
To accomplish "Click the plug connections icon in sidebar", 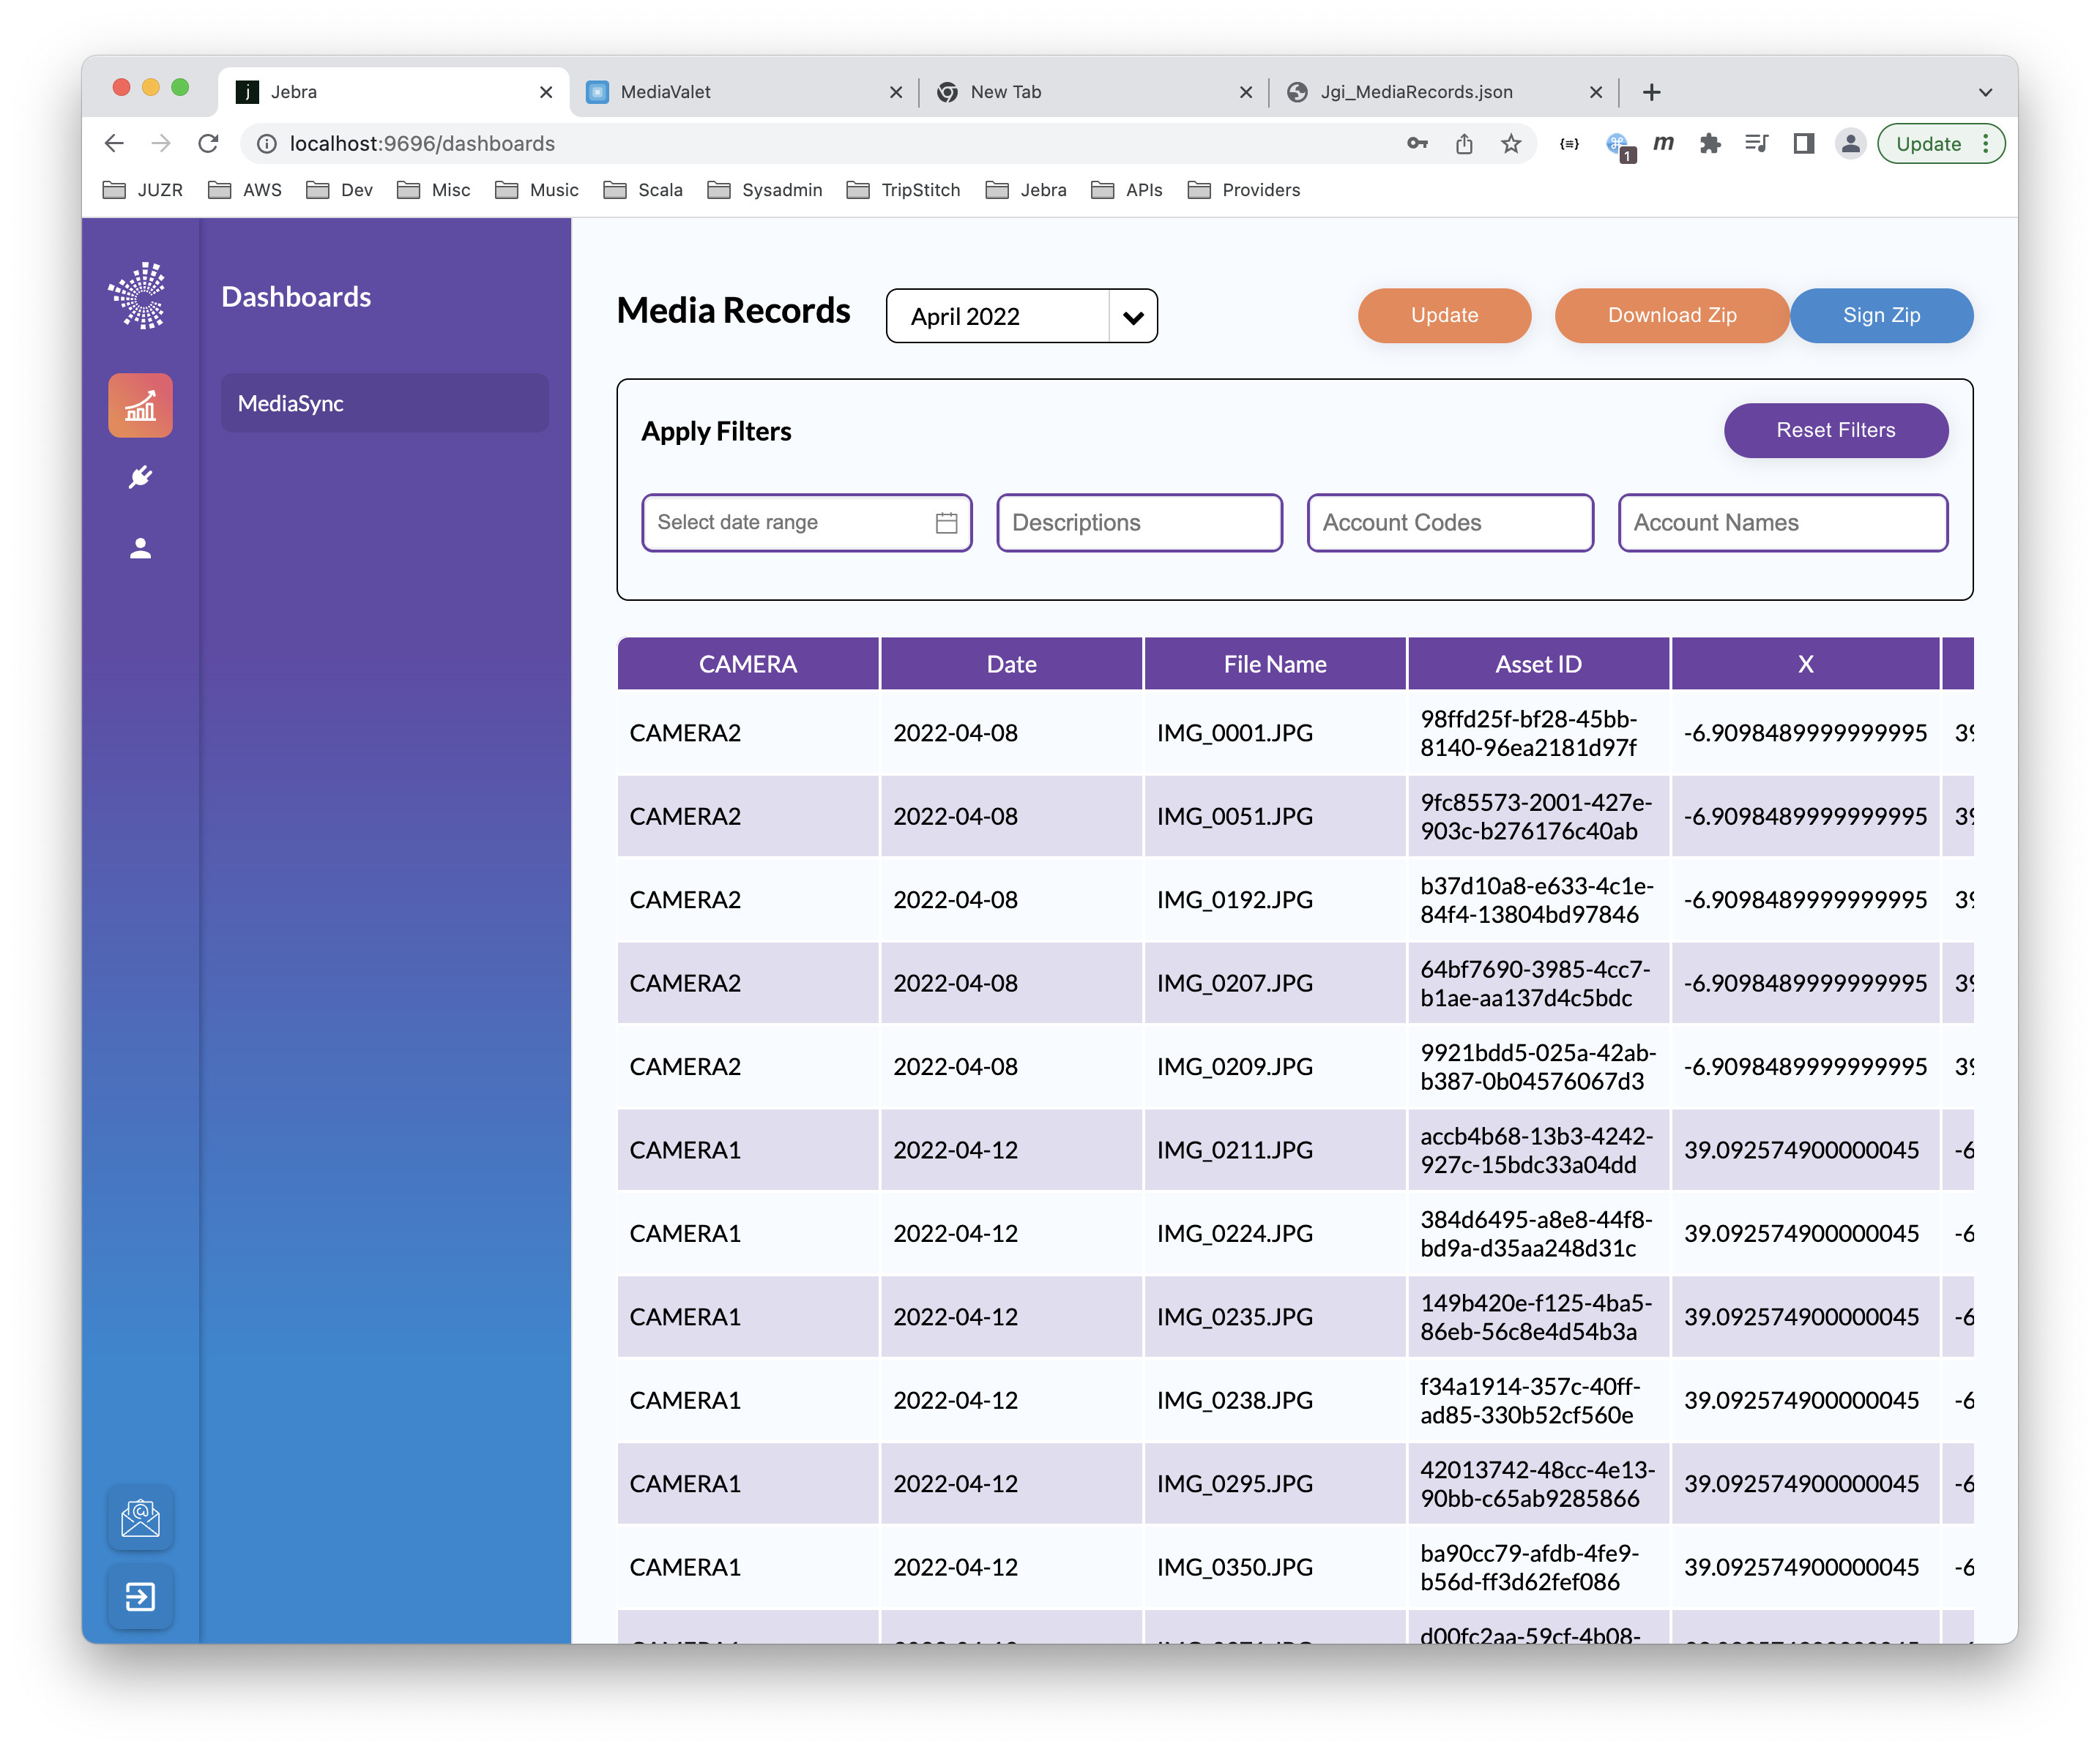I will point(140,478).
